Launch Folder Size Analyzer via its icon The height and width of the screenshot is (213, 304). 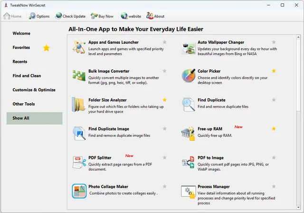[x=79, y=105]
